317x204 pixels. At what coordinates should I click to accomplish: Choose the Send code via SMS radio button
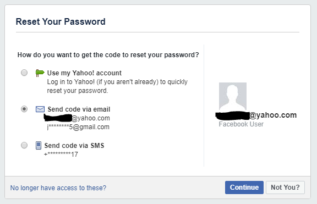tap(24, 145)
